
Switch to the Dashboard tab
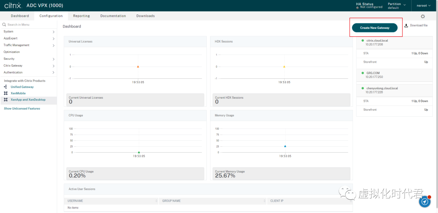20,16
